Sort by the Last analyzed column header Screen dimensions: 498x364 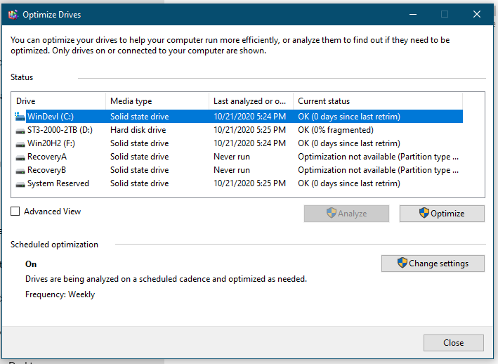(251, 101)
